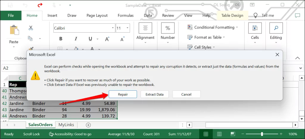Click the Tell me lightbulb icon
Viewport: 305px width, 139px height.
click(256, 15)
